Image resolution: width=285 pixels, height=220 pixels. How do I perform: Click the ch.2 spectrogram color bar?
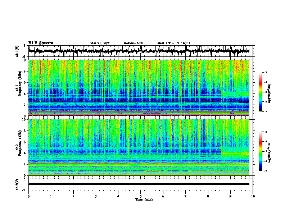pos(260,151)
